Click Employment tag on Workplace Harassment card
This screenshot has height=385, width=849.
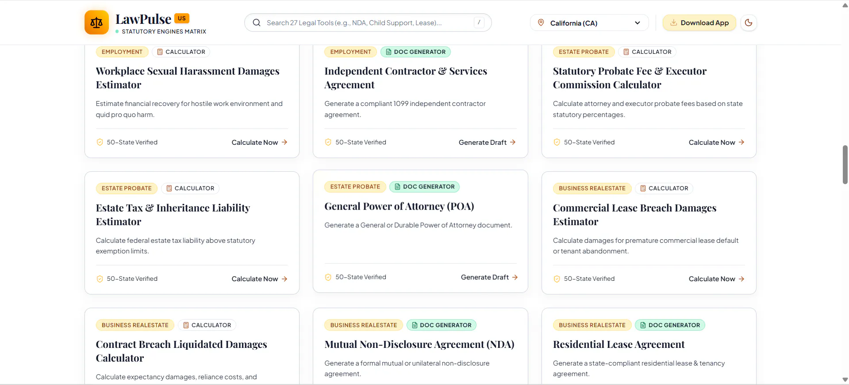point(122,52)
